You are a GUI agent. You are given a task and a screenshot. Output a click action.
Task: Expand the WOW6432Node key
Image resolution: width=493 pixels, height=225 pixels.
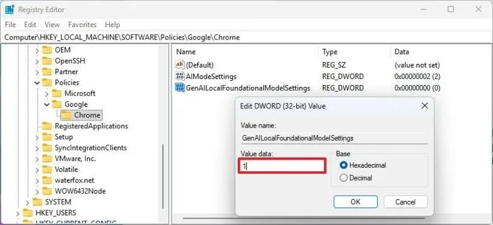click(37, 191)
